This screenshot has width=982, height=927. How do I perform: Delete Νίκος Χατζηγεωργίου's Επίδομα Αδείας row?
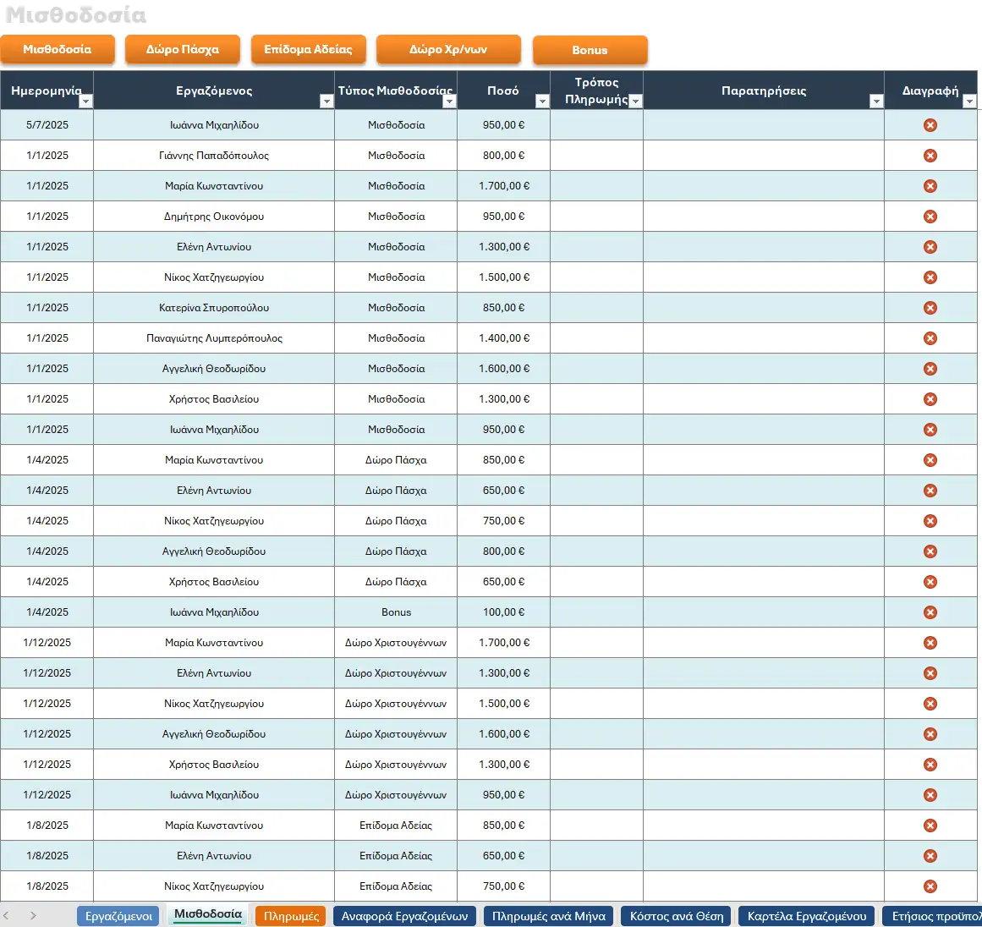pyautogui.click(x=930, y=886)
